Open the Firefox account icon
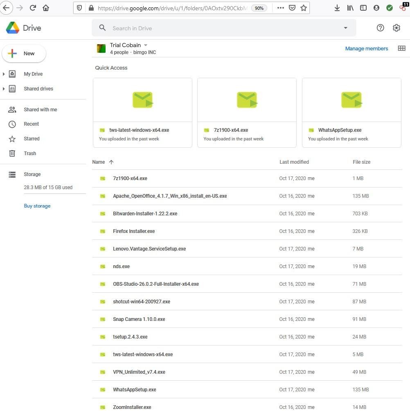Image resolution: width=410 pixels, height=411 pixels. (x=376, y=8)
